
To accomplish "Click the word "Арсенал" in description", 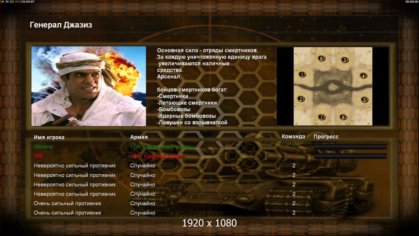I will (x=168, y=77).
